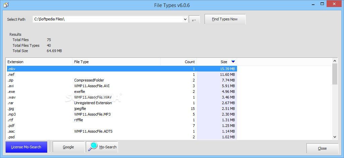This screenshot has height=158, width=344.
Task: Click the count 3 in .avi row
Action: pos(194,86)
